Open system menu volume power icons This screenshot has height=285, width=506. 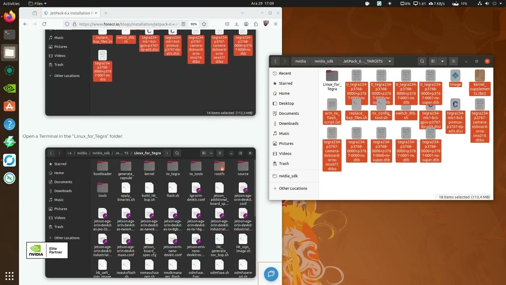click(x=491, y=4)
